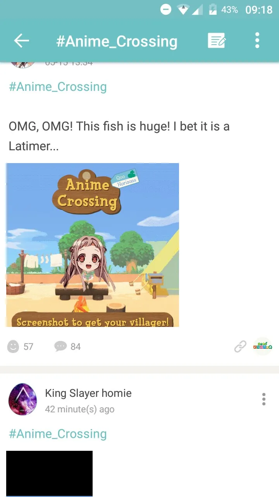Screen dimensions: 279x497
Task: Tap the #Anime_Crossing hashtag in second post
Action: click(58, 434)
